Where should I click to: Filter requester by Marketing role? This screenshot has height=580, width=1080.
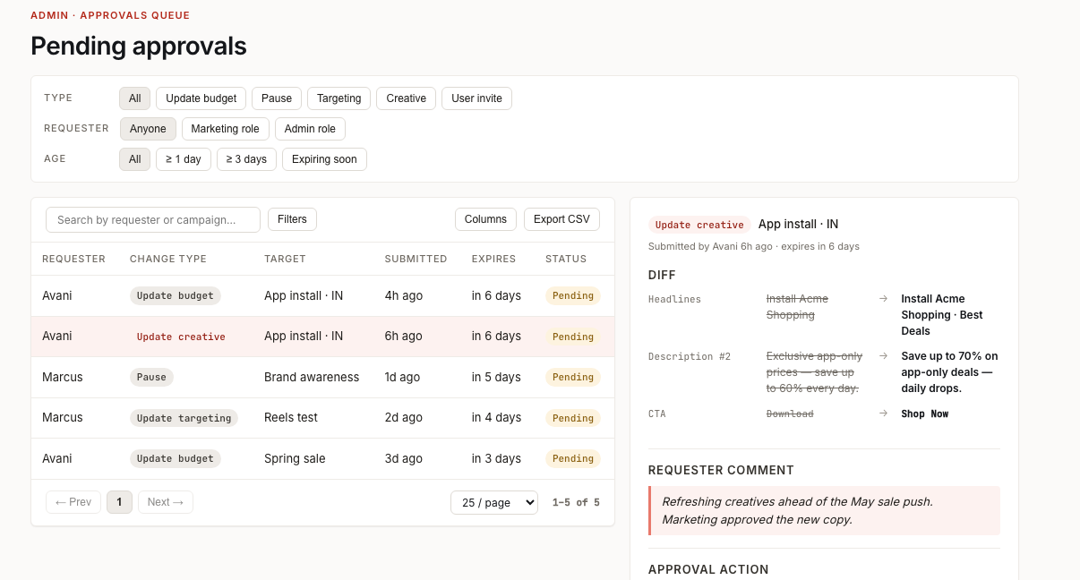click(x=225, y=129)
